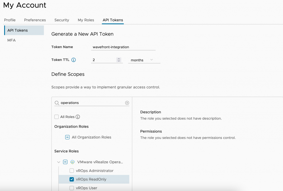Viewport: 283px width, 191px height.
Task: Click the vROps User role label
Action: 87,188
